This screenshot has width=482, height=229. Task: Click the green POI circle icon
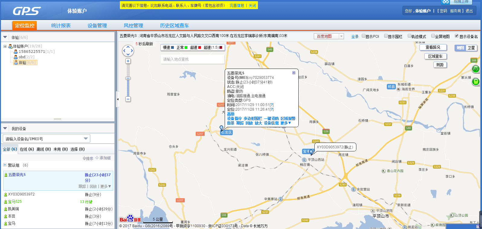coord(476,69)
